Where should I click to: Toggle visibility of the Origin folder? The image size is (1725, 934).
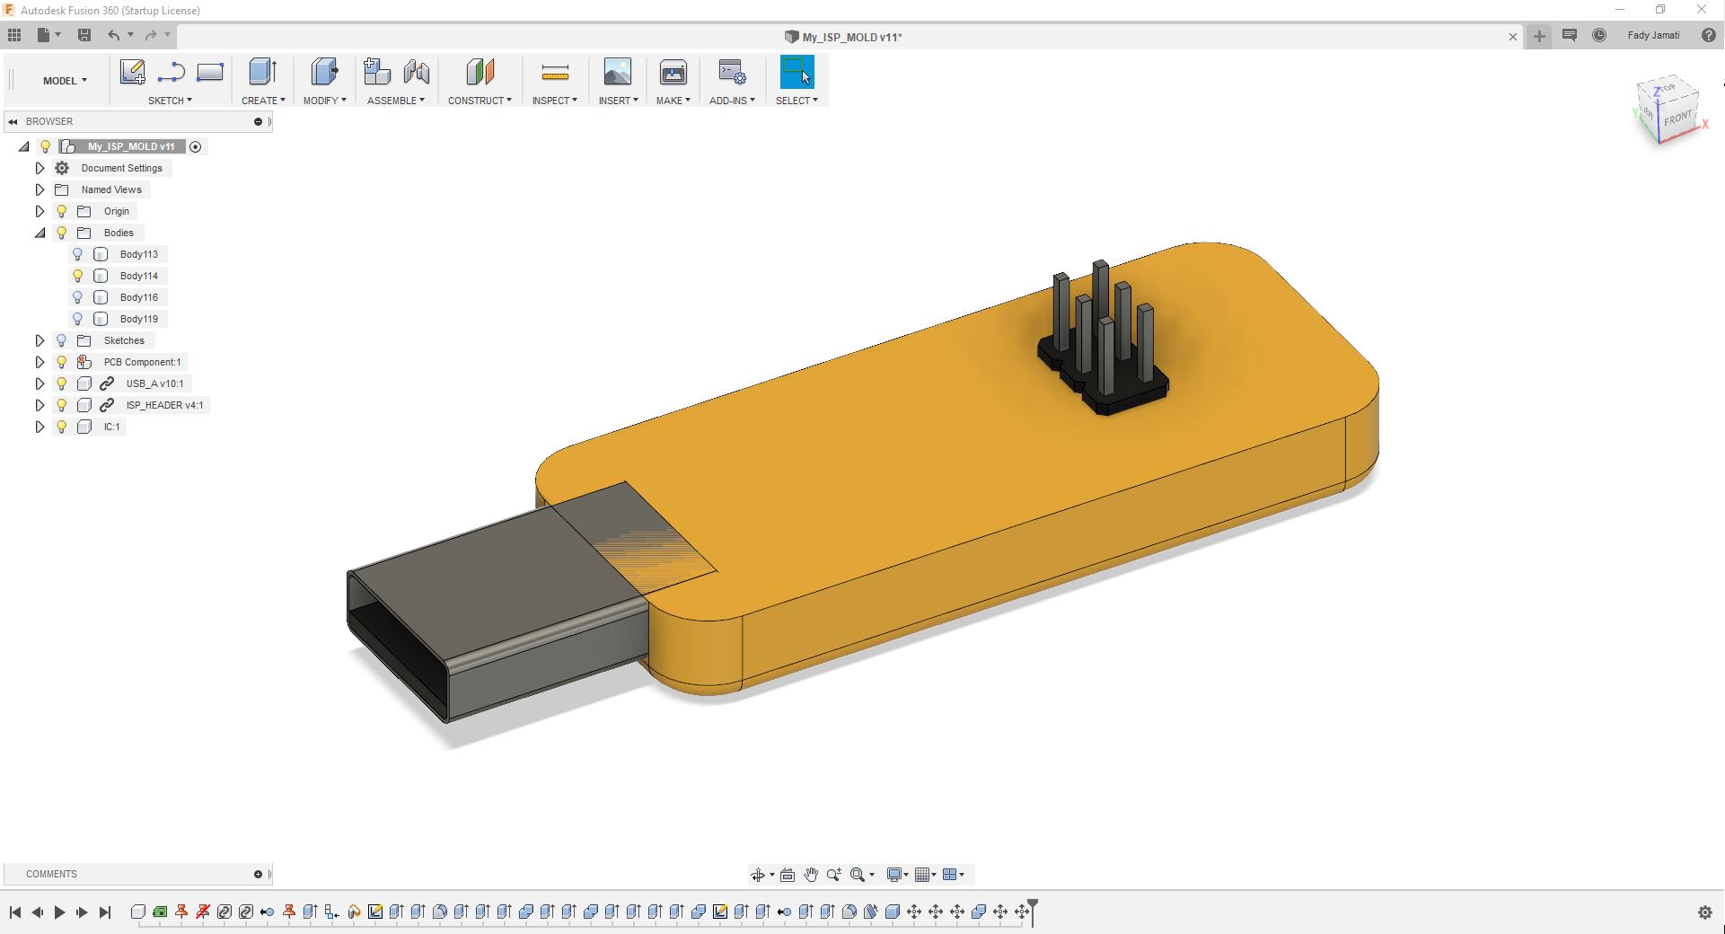62,211
